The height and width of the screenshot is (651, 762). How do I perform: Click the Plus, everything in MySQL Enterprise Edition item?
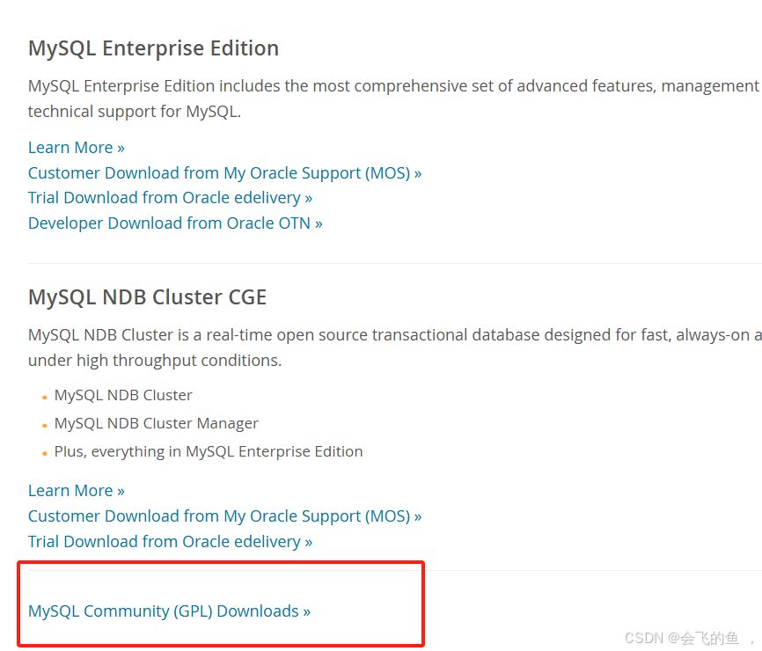(x=209, y=451)
